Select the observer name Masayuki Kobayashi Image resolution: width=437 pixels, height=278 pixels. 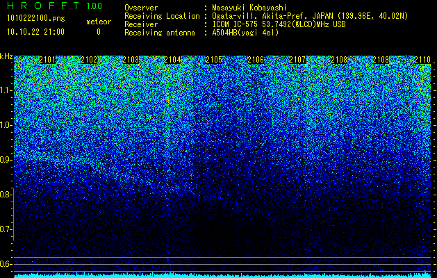coord(249,8)
